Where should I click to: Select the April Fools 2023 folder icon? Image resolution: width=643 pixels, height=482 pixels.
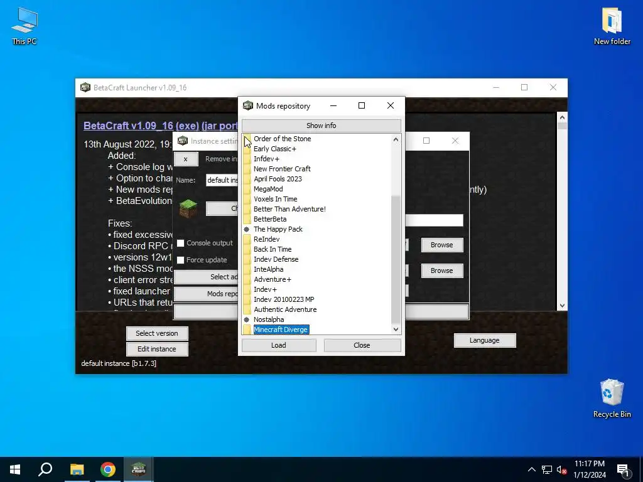pos(247,179)
